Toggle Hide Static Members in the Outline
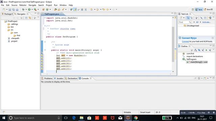The width and height of the screenshot is (216, 121). pyautogui.click(x=202, y=50)
